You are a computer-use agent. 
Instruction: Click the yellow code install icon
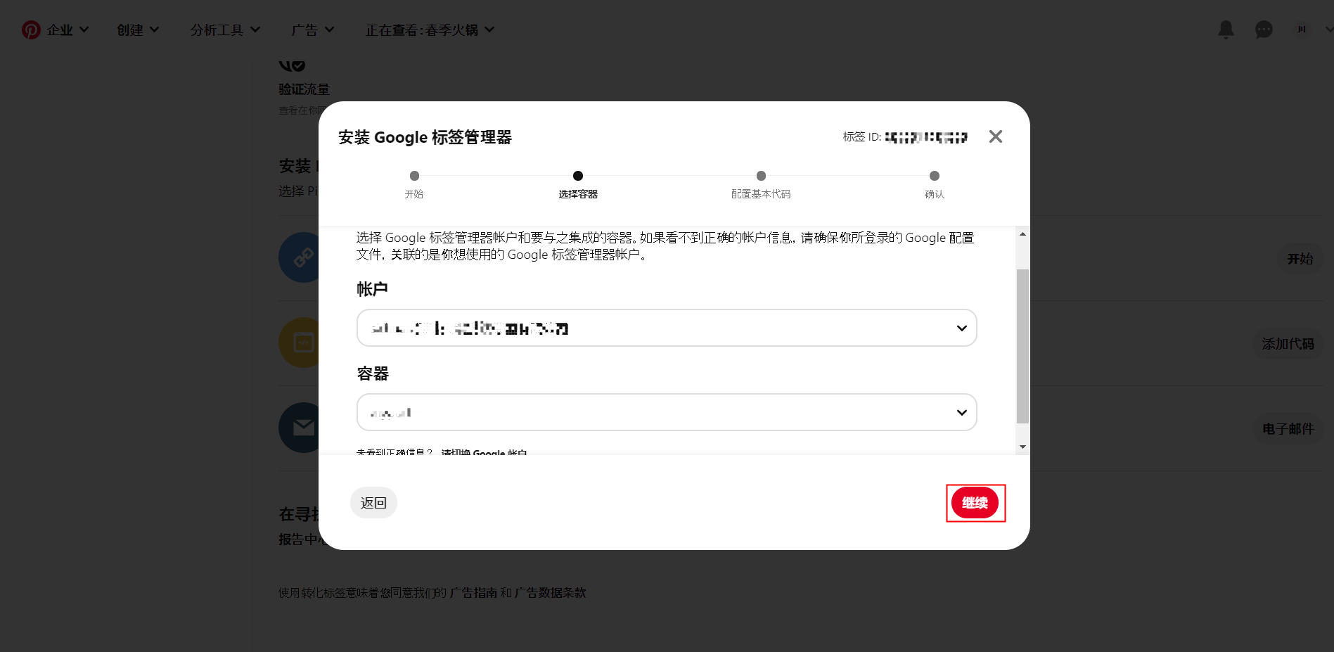(x=300, y=343)
